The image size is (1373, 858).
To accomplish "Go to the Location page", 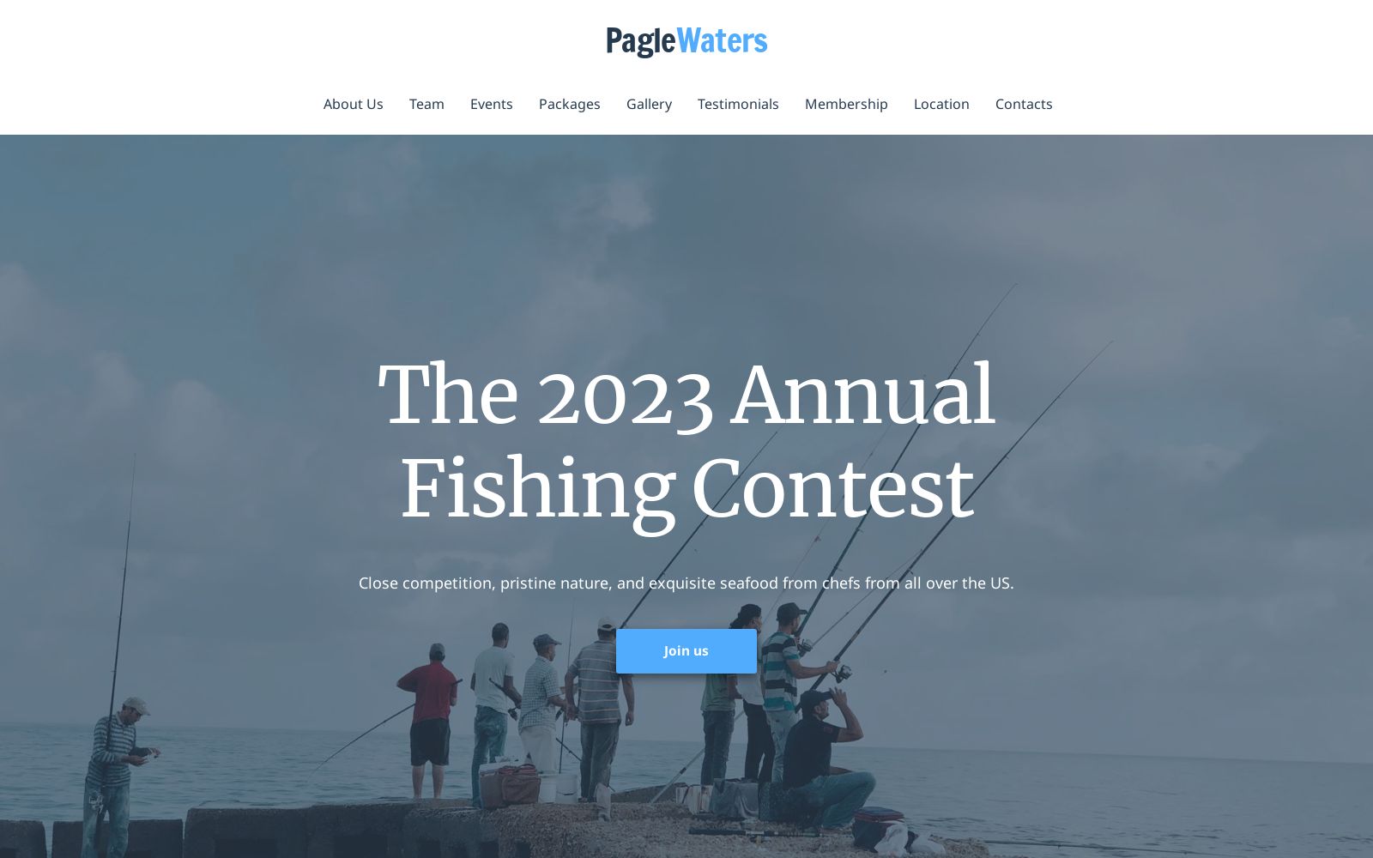I will 941,104.
